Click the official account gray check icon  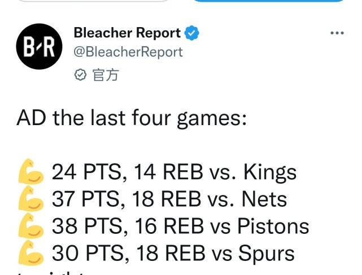pyautogui.click(x=80, y=75)
